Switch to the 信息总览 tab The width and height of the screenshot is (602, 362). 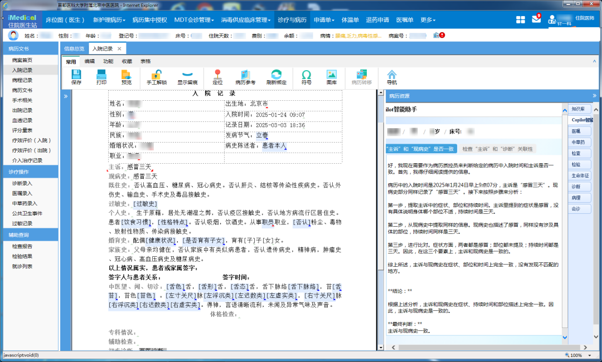74,49
